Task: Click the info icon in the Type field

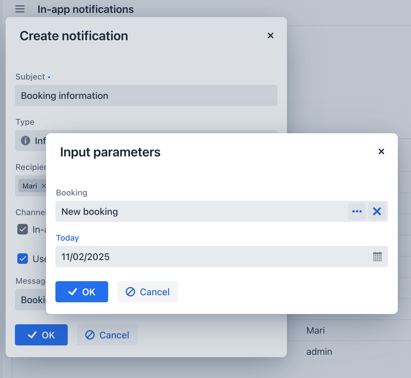Action: [26, 141]
